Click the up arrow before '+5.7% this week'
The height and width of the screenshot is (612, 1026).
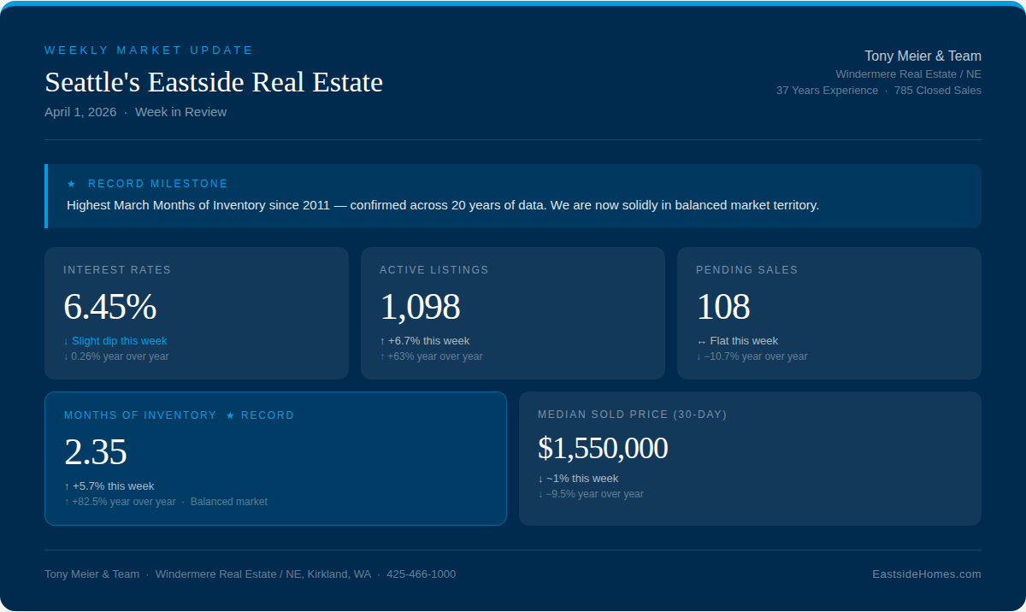pyautogui.click(x=67, y=486)
